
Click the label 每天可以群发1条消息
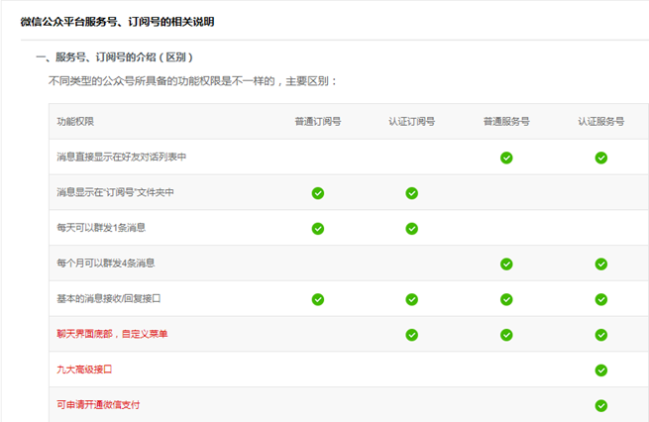click(101, 228)
